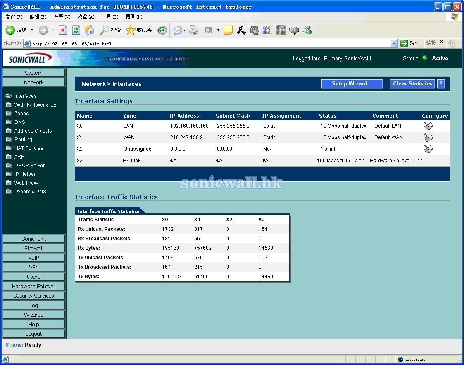Open the VoIP navigation section
The width and height of the screenshot is (464, 365).
(34, 258)
